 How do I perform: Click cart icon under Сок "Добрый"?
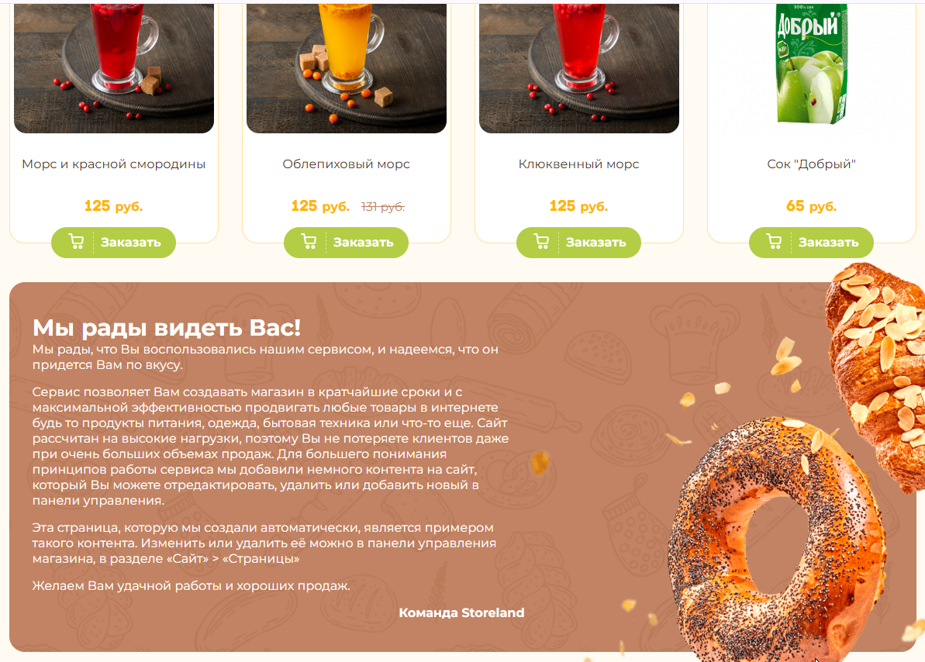(x=774, y=242)
